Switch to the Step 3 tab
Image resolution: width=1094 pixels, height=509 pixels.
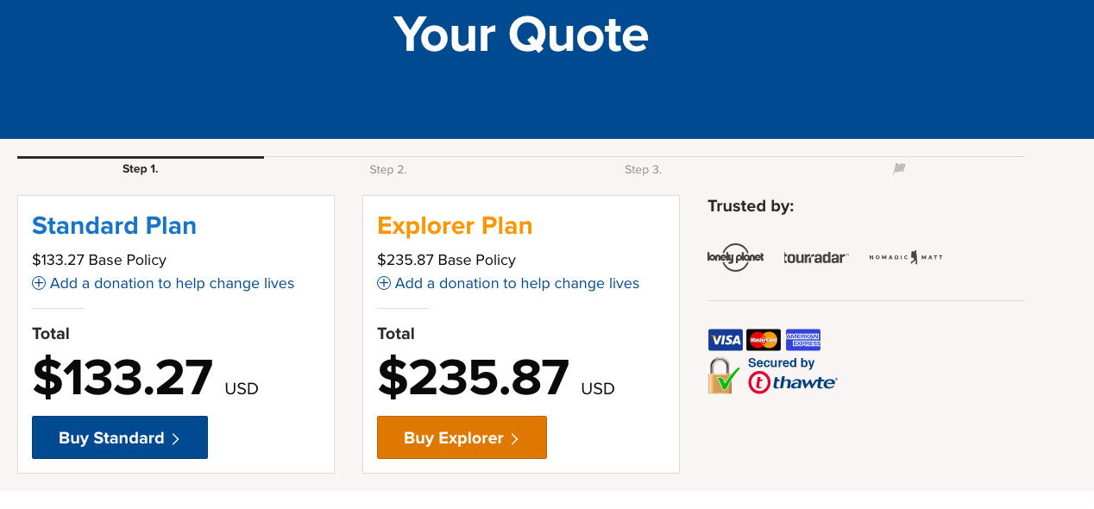click(x=643, y=169)
